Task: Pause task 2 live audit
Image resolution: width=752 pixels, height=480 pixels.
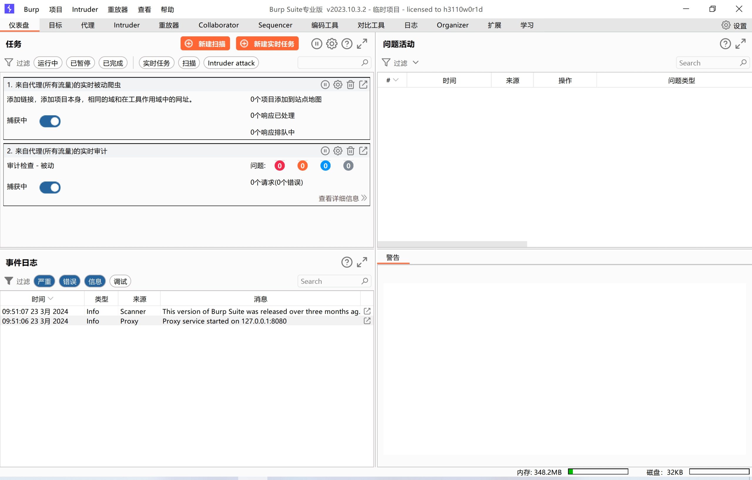Action: pyautogui.click(x=325, y=151)
